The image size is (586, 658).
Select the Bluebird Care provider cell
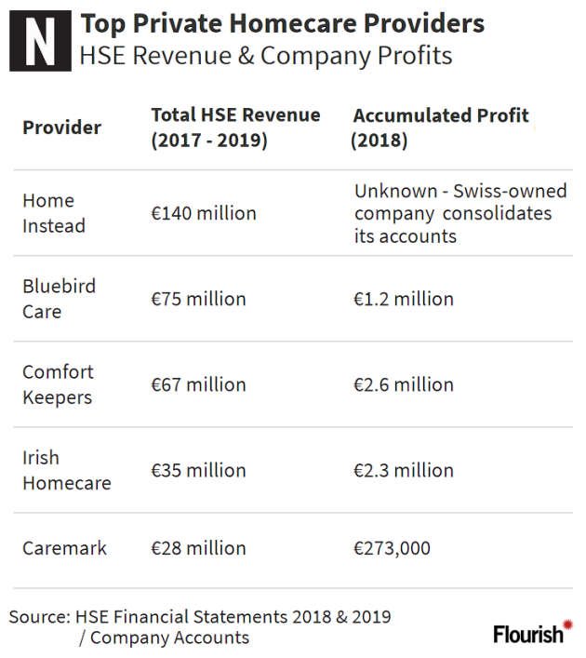point(59,299)
